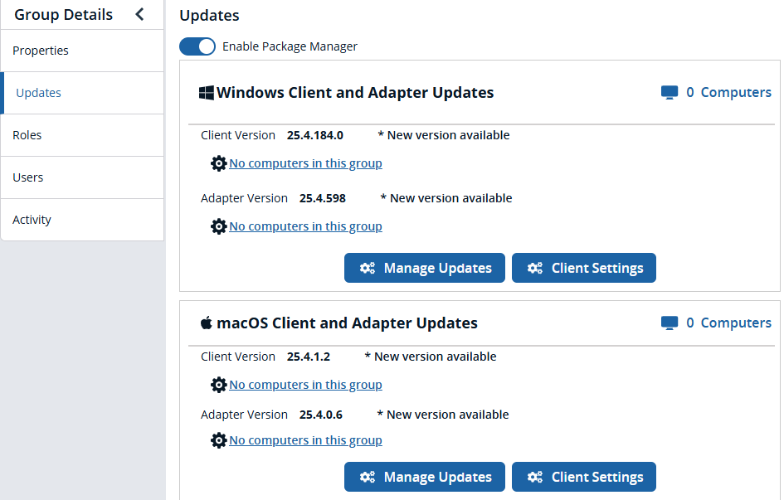This screenshot has width=784, height=500.
Task: View the Activity section
Action: pyautogui.click(x=32, y=219)
